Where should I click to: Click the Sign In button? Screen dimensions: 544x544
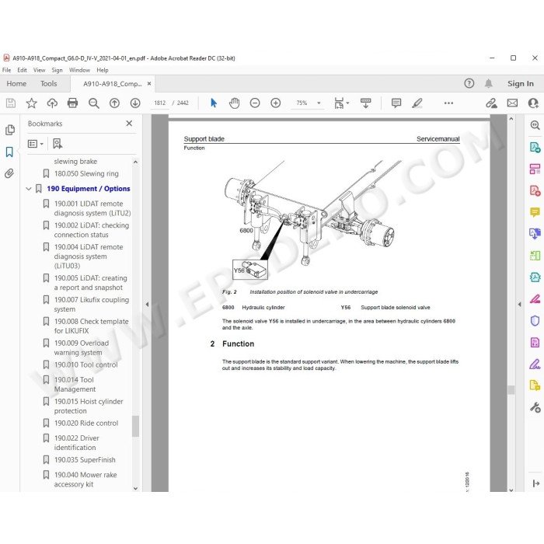pyautogui.click(x=521, y=84)
